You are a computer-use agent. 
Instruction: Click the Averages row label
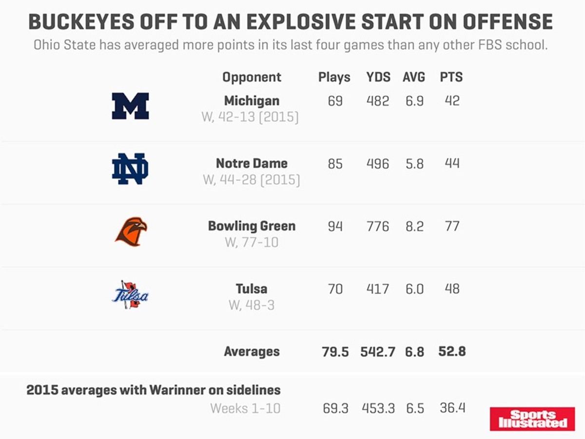click(252, 351)
